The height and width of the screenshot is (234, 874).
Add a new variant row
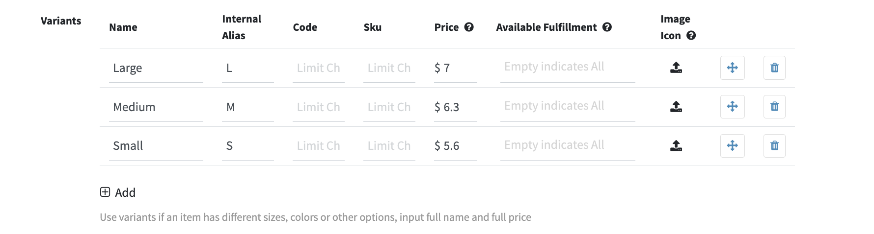(118, 192)
